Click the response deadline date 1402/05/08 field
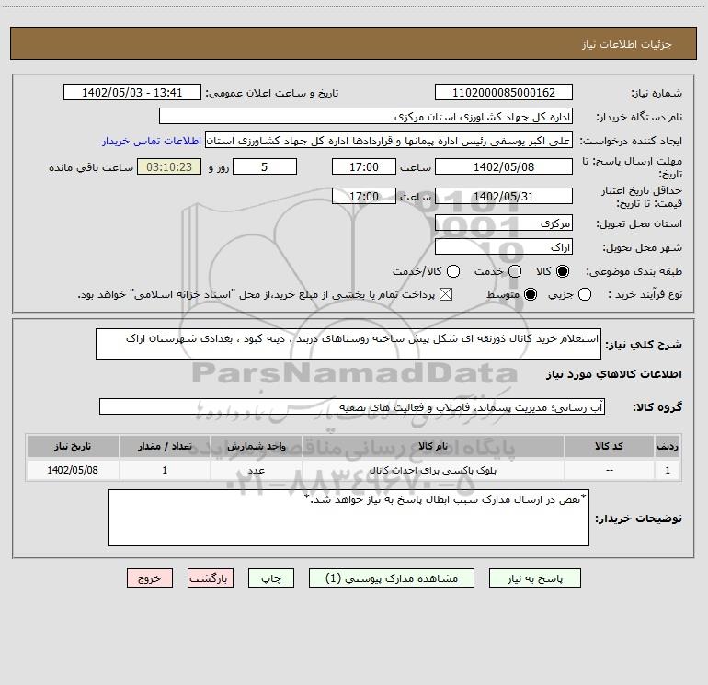 (504, 167)
